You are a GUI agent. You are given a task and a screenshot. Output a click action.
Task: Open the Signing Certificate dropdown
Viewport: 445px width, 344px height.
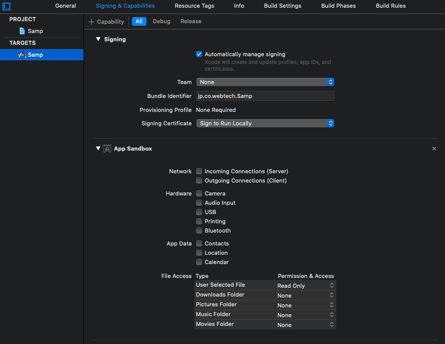click(265, 123)
